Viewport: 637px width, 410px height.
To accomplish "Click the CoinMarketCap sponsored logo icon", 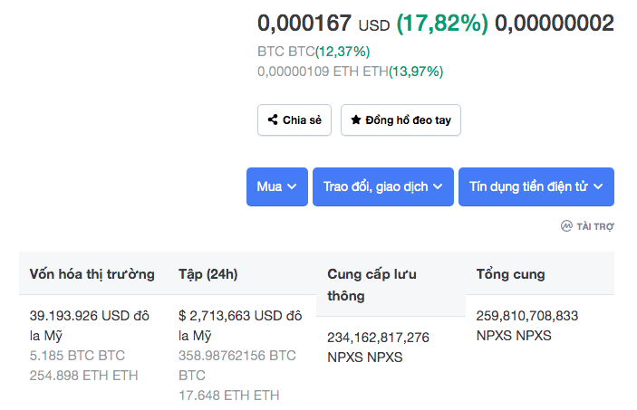I will pyautogui.click(x=566, y=226).
